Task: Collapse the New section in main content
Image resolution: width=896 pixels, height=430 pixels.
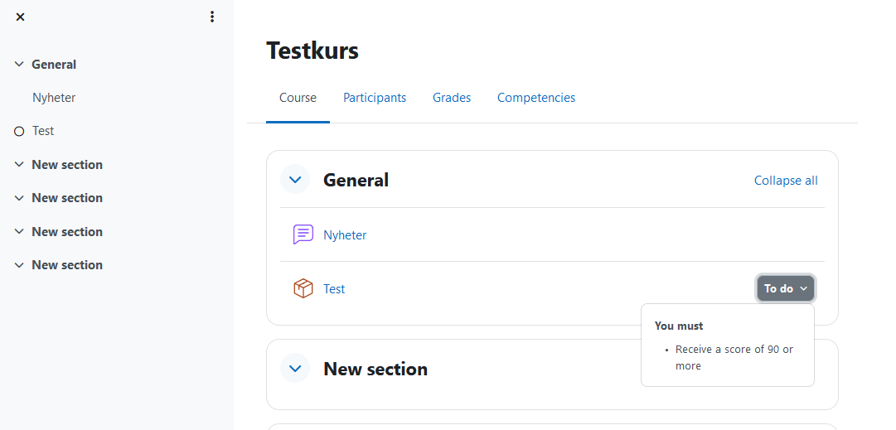Action: 295,369
